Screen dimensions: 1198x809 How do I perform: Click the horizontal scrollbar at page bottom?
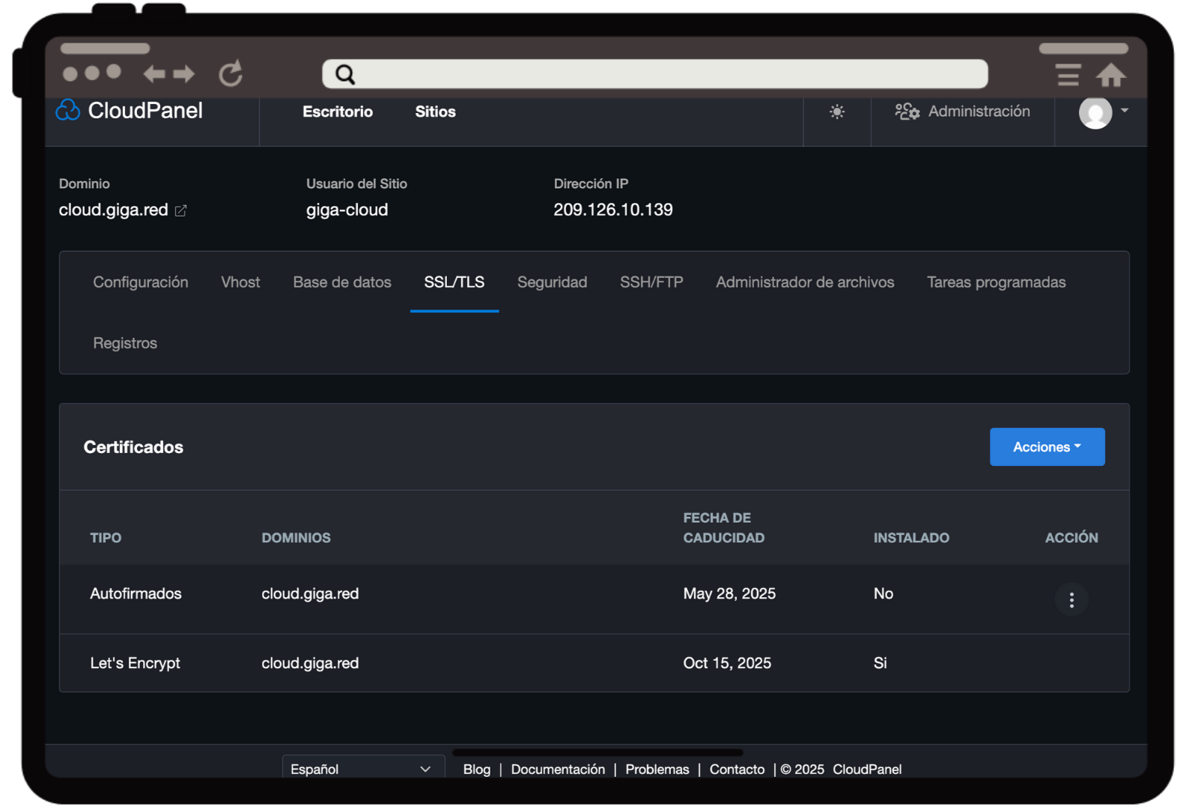[598, 752]
